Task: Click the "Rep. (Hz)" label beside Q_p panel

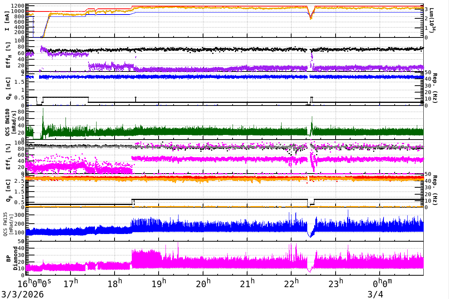Action: coord(434,190)
